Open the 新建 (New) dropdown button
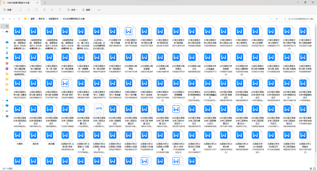Screen dimensions: 317x171 pyautogui.click(x=9, y=10)
